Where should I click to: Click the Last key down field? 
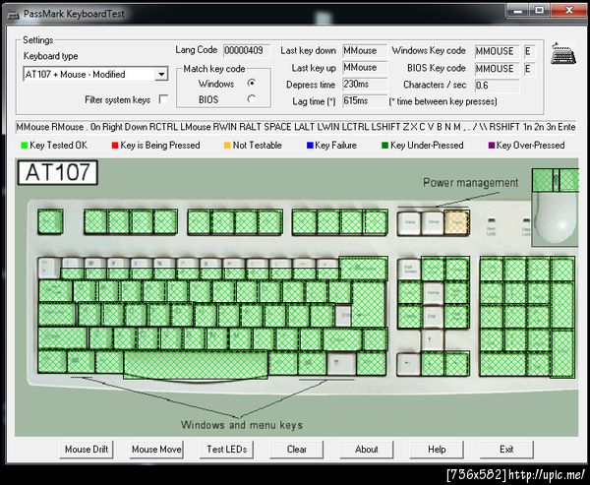(x=365, y=50)
